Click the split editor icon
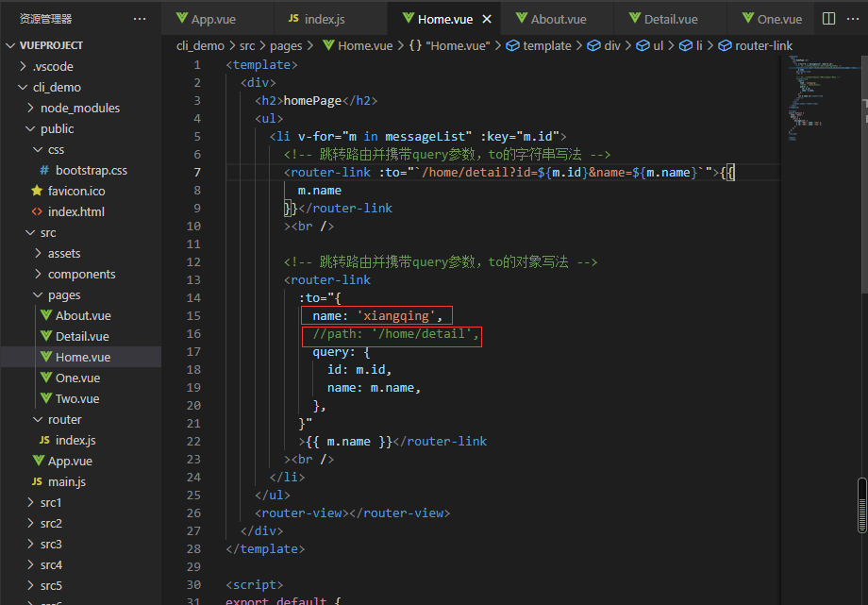The width and height of the screenshot is (868, 605). (x=828, y=19)
